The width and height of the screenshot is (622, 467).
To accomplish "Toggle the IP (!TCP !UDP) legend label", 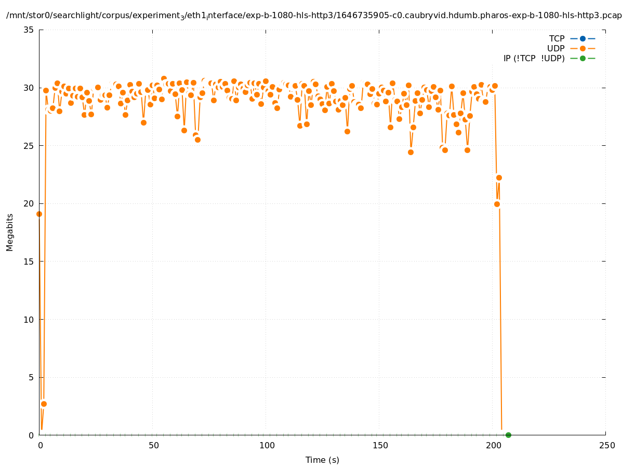I will (534, 58).
